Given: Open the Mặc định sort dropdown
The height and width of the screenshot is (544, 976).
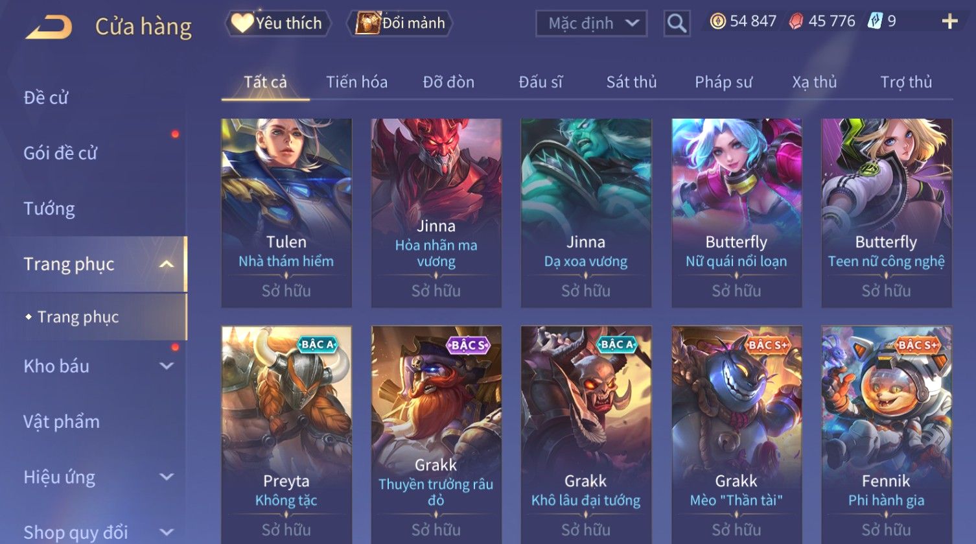Looking at the screenshot, I should pos(591,24).
